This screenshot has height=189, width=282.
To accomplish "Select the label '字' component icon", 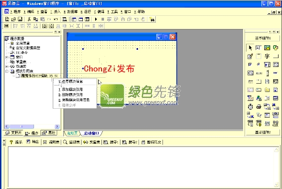I will [x=267, y=57].
